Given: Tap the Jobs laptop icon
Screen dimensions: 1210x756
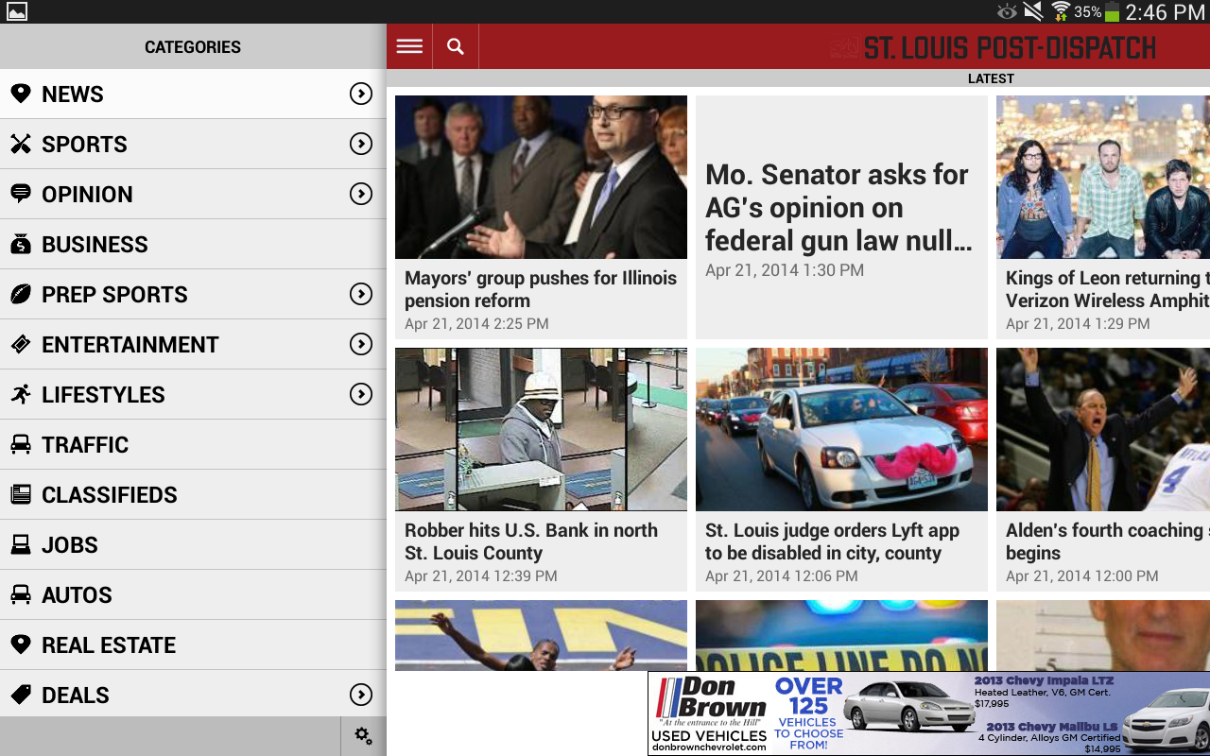Looking at the screenshot, I should [21, 544].
